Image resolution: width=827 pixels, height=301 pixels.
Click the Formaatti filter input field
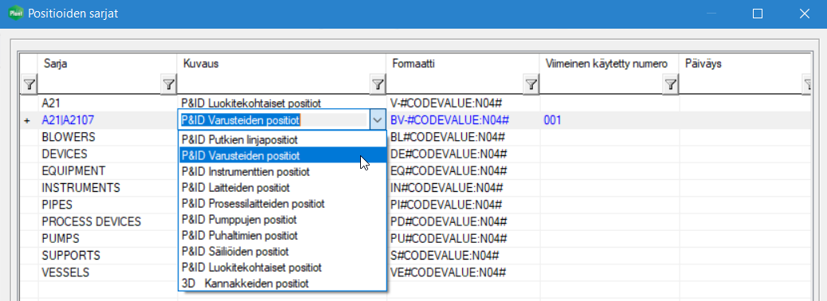point(455,84)
